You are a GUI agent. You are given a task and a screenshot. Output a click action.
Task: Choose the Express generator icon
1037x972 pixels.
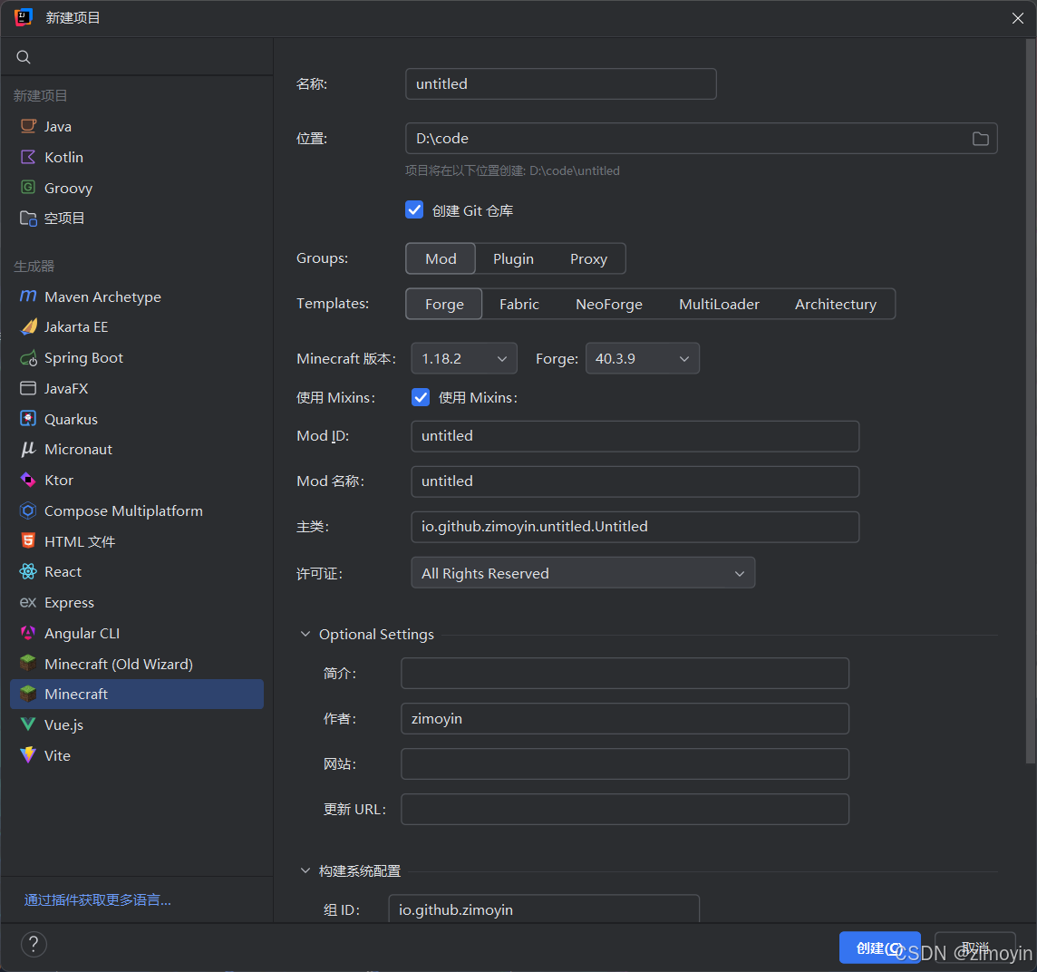click(28, 602)
